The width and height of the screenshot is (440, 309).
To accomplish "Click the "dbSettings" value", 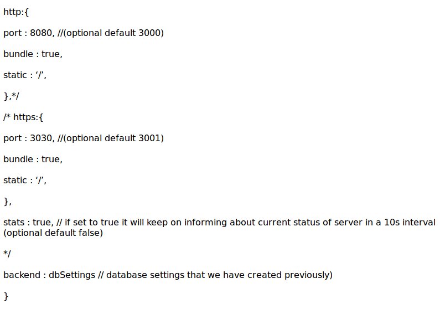I will (x=71, y=275).
